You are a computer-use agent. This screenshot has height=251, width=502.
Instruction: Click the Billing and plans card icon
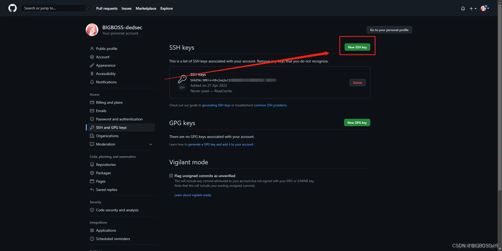point(92,102)
